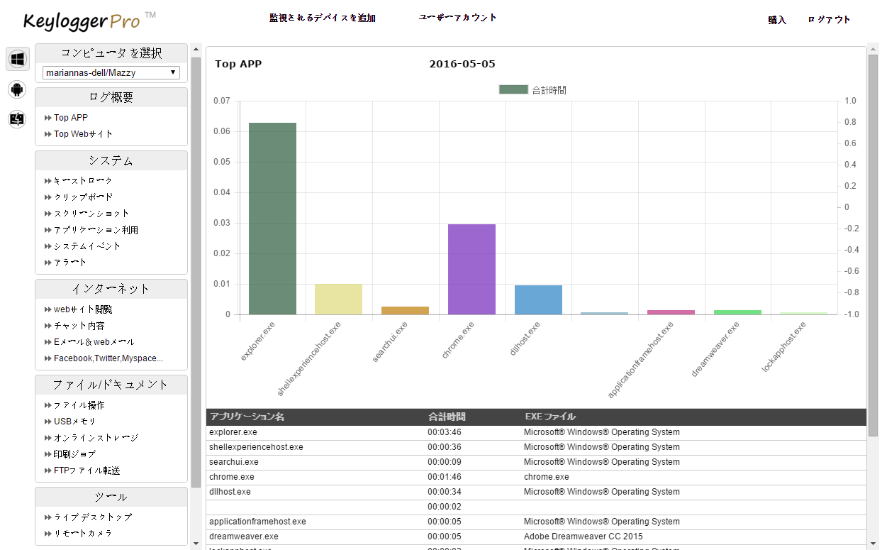View ファイル操作 log

click(x=79, y=405)
